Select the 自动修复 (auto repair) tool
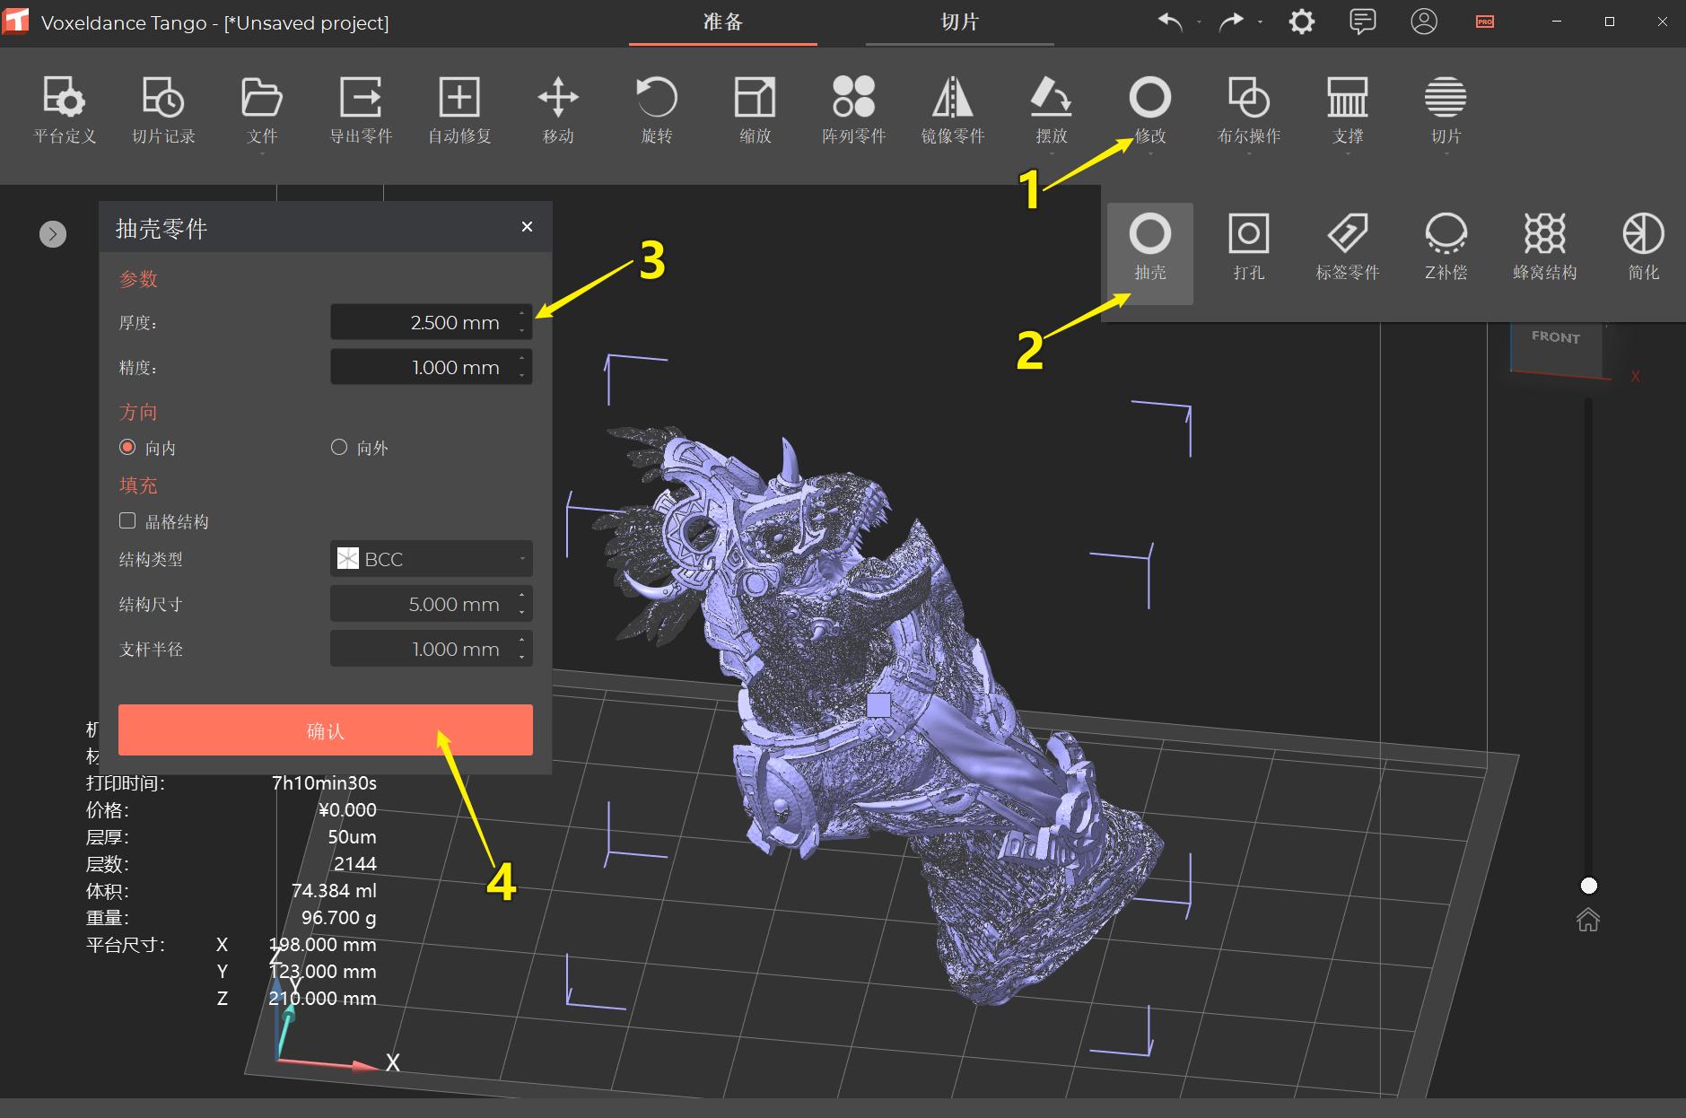Screen dimensions: 1686x1118 click(458, 109)
